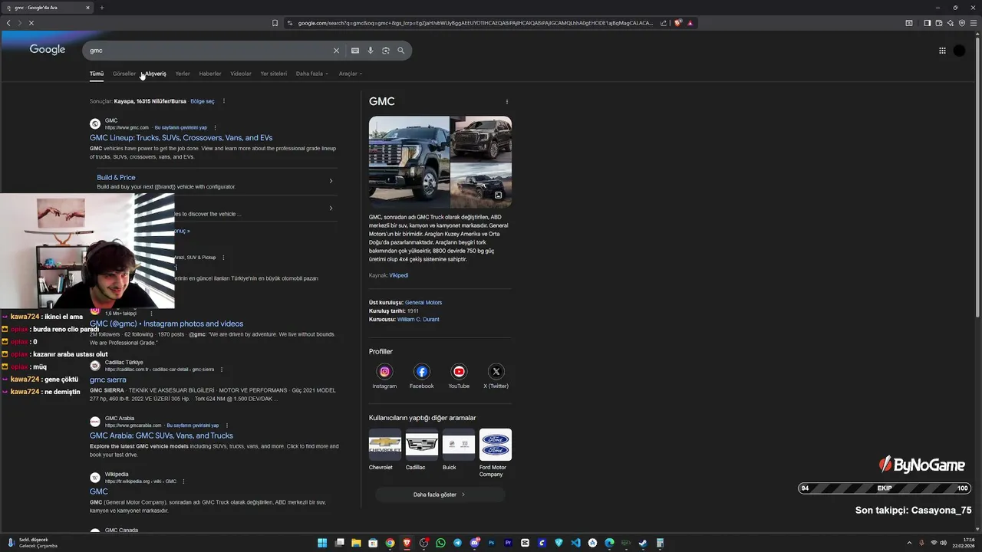
Task: Start voice search with microphone icon
Action: [x=370, y=51]
